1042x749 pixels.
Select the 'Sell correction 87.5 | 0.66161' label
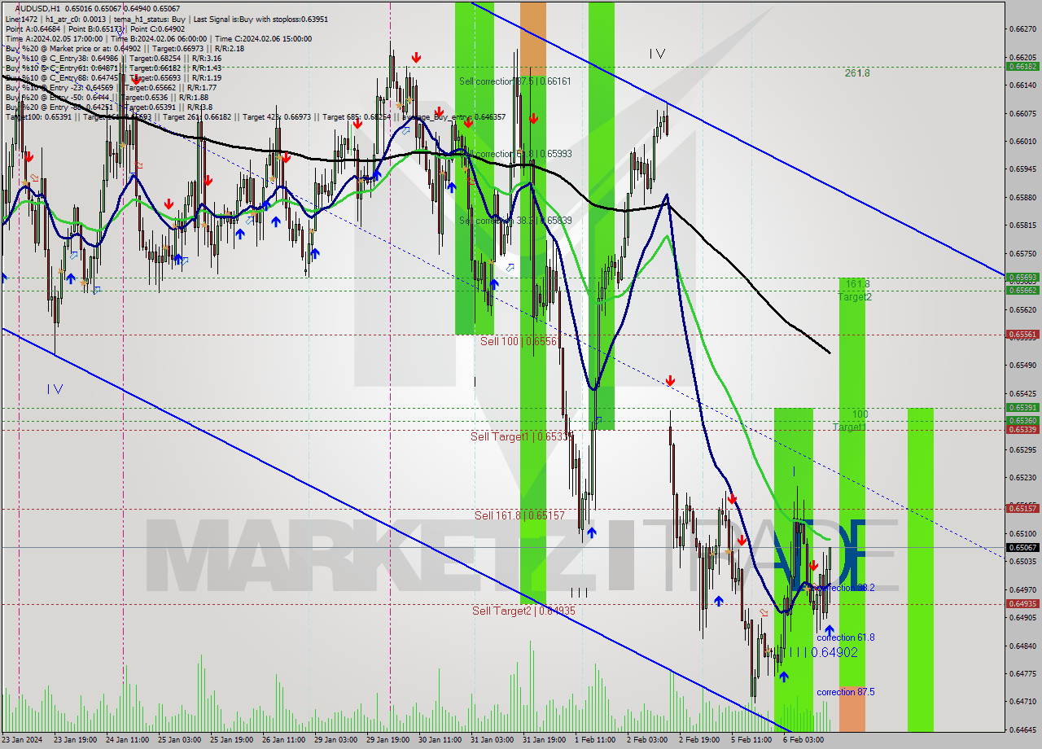point(515,81)
